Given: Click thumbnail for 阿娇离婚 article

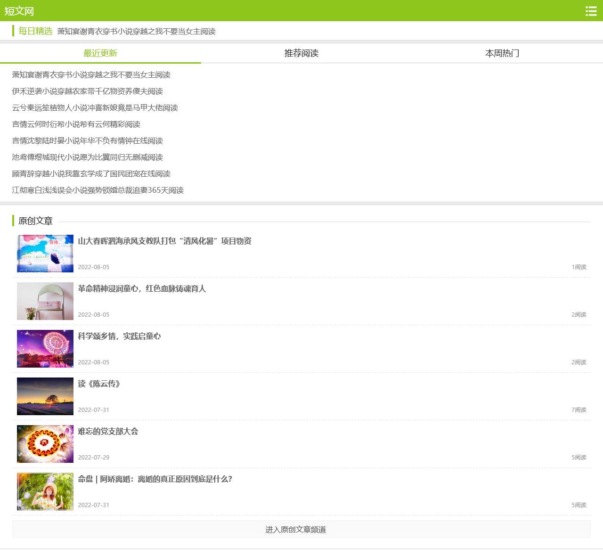Looking at the screenshot, I should pyautogui.click(x=45, y=492).
